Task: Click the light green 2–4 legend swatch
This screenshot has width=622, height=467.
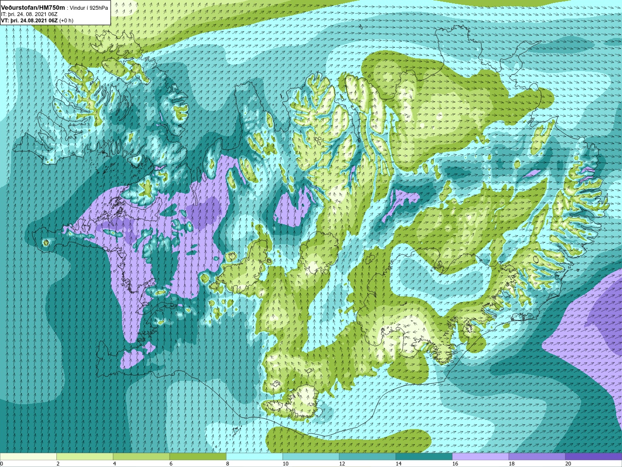Action: (85, 457)
